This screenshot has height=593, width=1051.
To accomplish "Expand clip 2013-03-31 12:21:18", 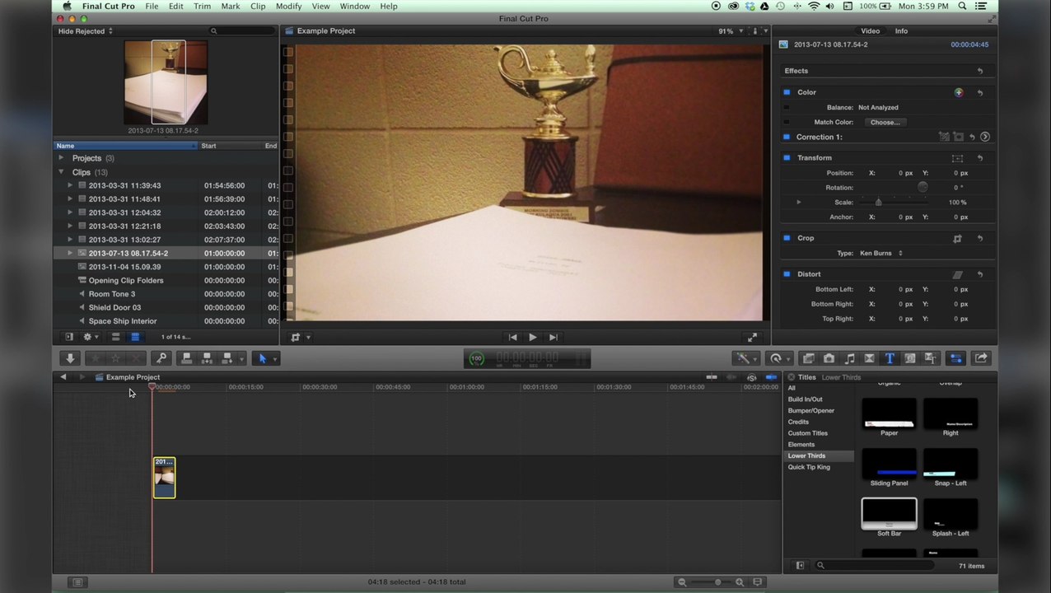I will (70, 226).
